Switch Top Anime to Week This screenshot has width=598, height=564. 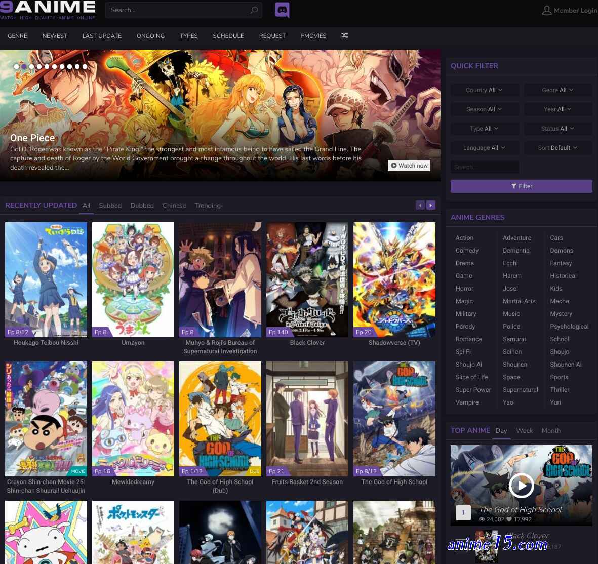(525, 430)
